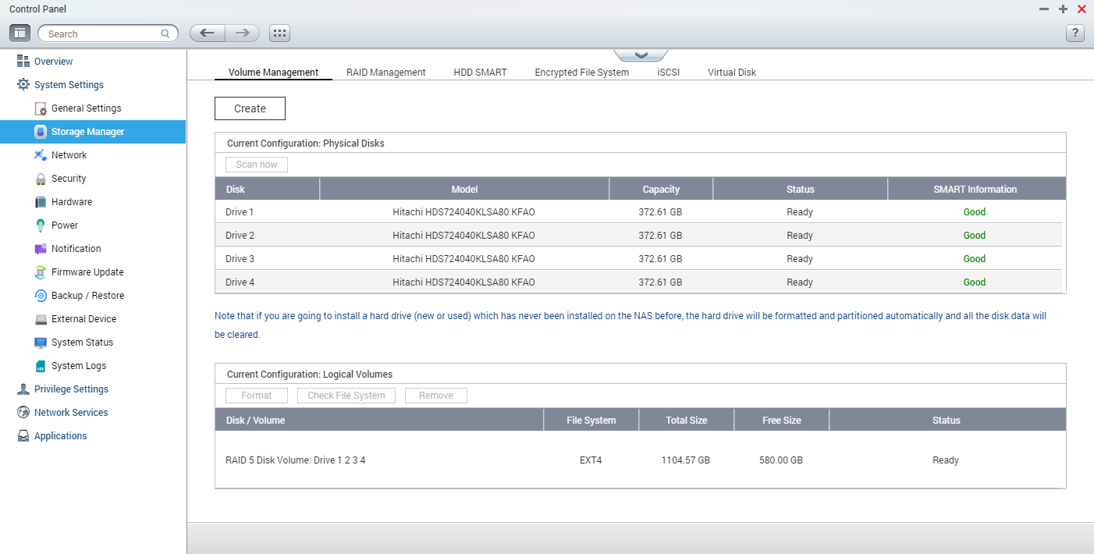Open the System Logs page
Image resolution: width=1094 pixels, height=554 pixels.
[79, 366]
